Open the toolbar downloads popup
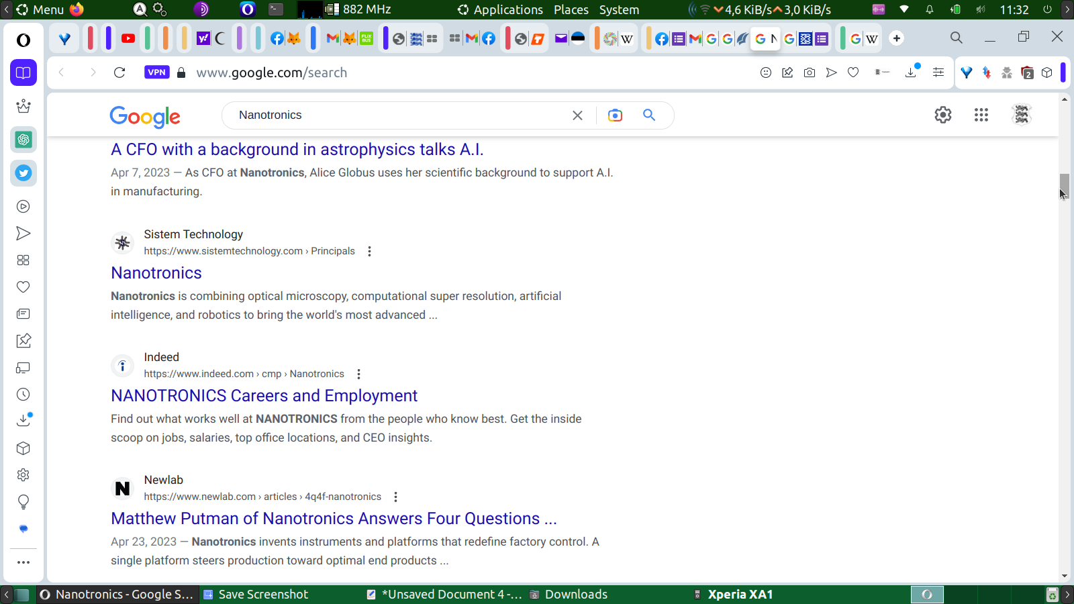The height and width of the screenshot is (604, 1074). pos(912,72)
